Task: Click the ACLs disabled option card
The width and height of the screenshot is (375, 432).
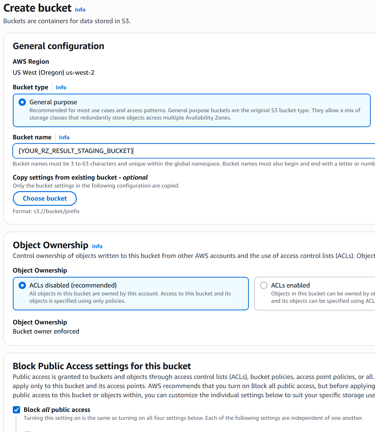Action: coord(131,293)
